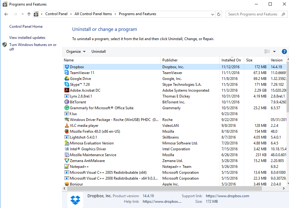Screen dimensions: 289x208
Task: Select the '2.29 GB' size cell
Action: click(x=260, y=90)
